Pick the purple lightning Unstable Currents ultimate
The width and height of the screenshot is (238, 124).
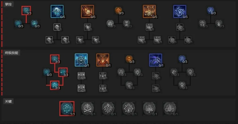156,60
